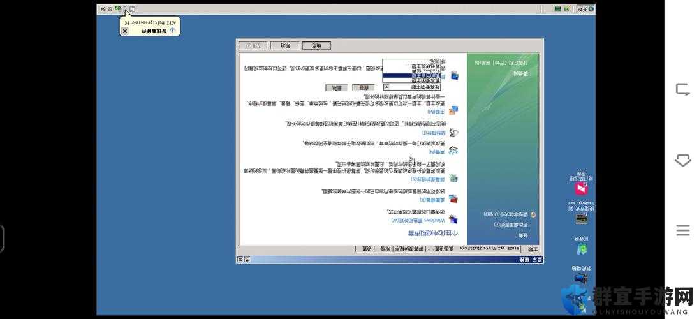Close the 发现新硬件 balloon notification
Image resolution: width=699 pixels, height=319 pixels.
point(125,31)
